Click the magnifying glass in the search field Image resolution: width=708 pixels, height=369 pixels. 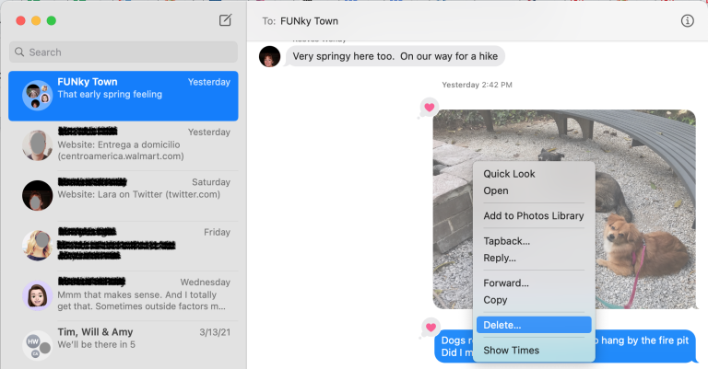[19, 52]
